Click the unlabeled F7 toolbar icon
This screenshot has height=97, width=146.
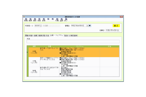click(53, 19)
